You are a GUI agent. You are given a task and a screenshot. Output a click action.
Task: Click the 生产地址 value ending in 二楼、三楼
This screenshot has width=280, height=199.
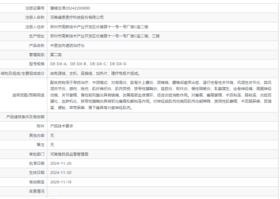tap(105, 36)
